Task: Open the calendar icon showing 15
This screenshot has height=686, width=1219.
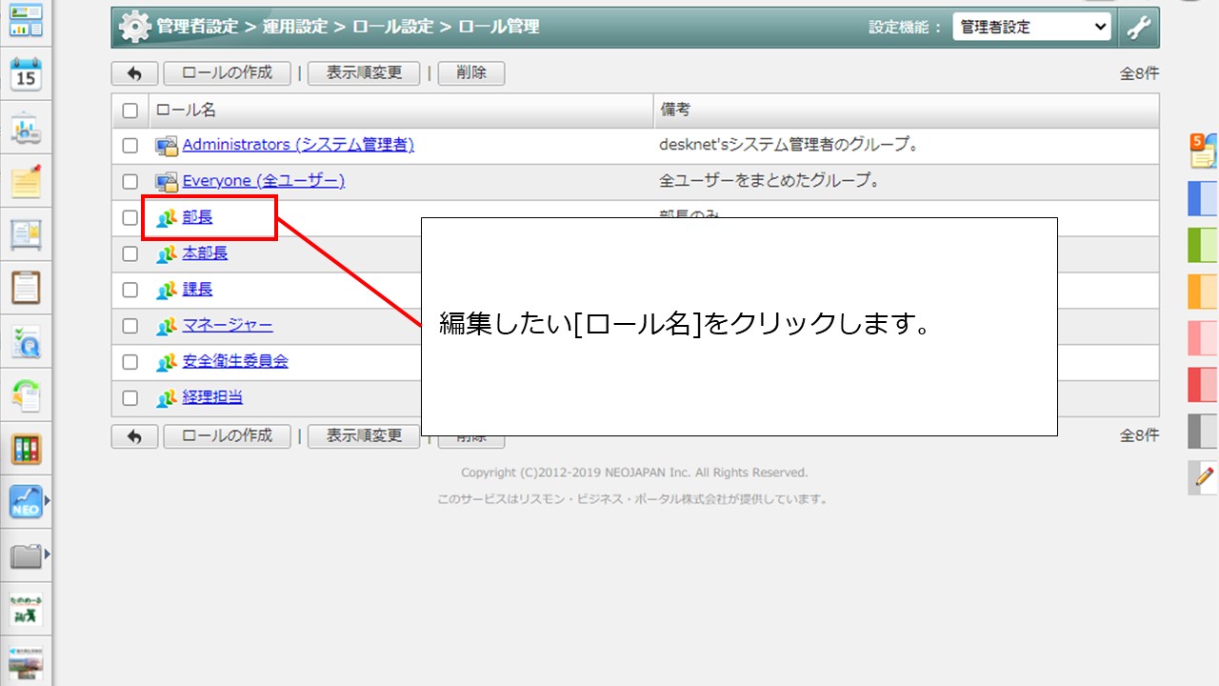Action: (26, 74)
